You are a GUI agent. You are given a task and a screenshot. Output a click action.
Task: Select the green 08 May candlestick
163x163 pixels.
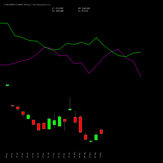point(96,137)
